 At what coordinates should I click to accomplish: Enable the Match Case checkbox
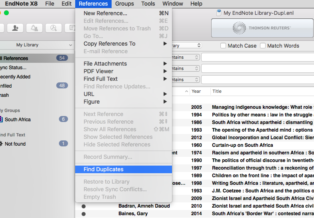(x=223, y=46)
